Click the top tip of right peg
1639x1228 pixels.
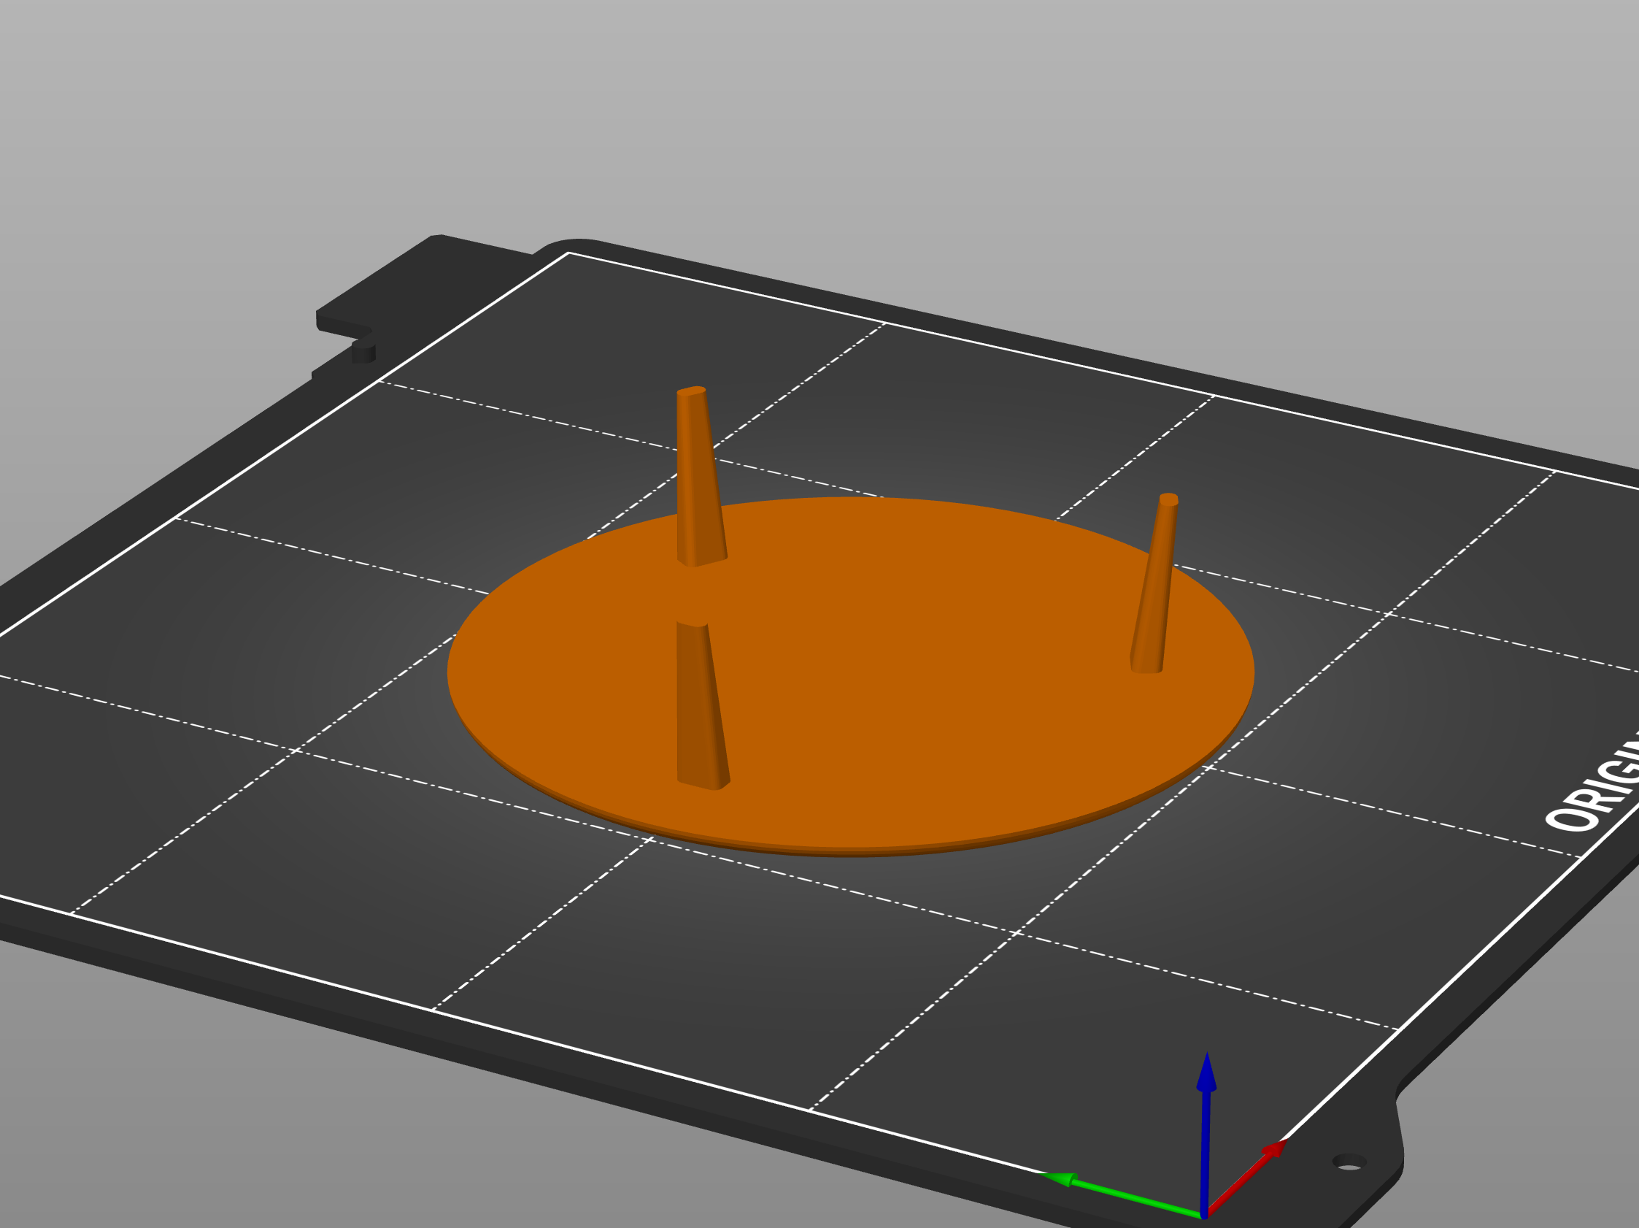[1168, 499]
